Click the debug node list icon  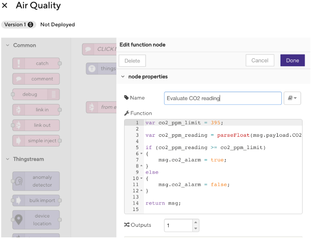[53, 94]
